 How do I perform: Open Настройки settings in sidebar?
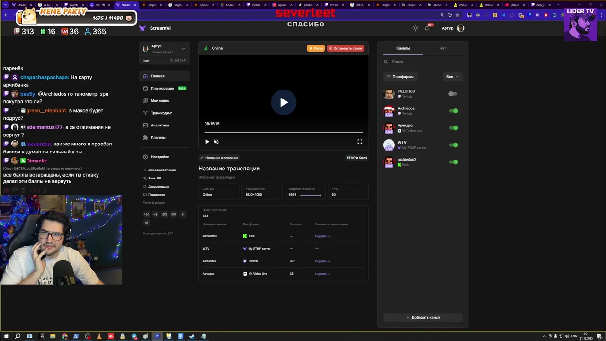pyautogui.click(x=164, y=157)
